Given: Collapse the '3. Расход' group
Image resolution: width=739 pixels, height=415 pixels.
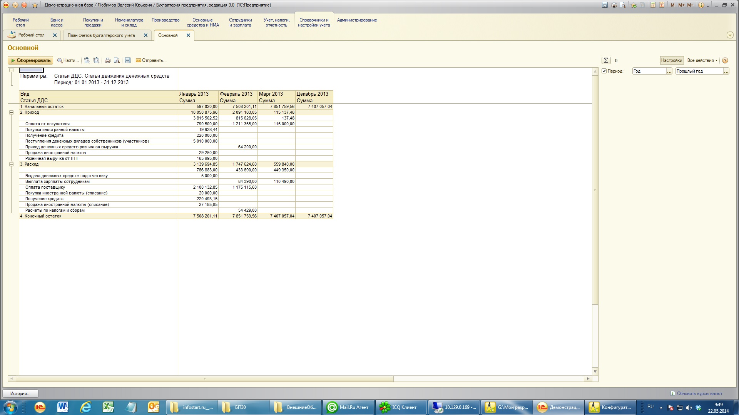Looking at the screenshot, I should (x=11, y=164).
